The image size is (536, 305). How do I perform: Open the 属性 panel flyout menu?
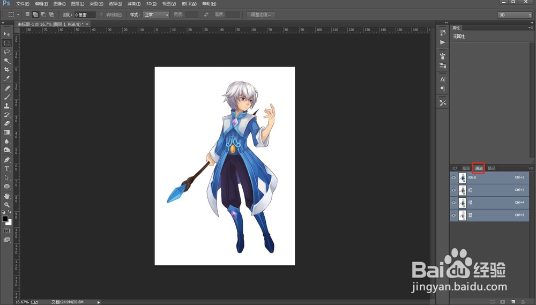click(531, 28)
